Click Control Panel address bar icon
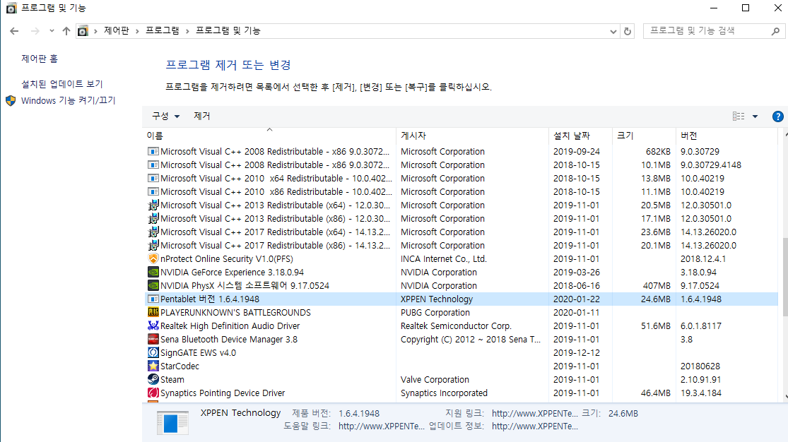Screen dimensions: 788x442 click(83, 31)
